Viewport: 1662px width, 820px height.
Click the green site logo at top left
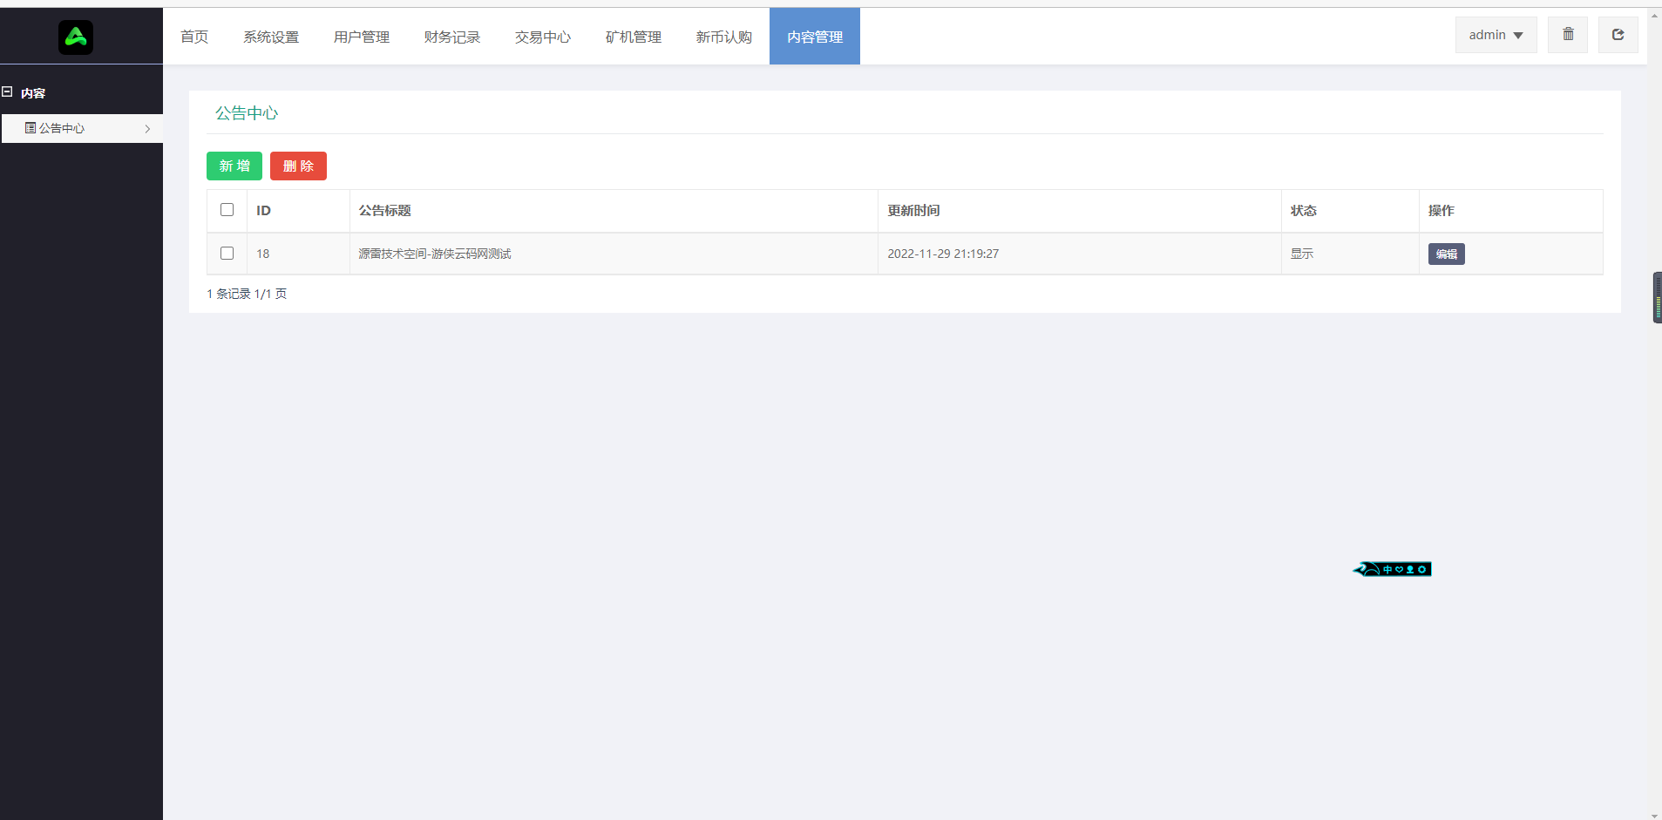(x=76, y=37)
